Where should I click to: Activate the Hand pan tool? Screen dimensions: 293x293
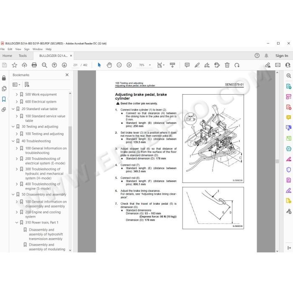[x=109, y=65]
